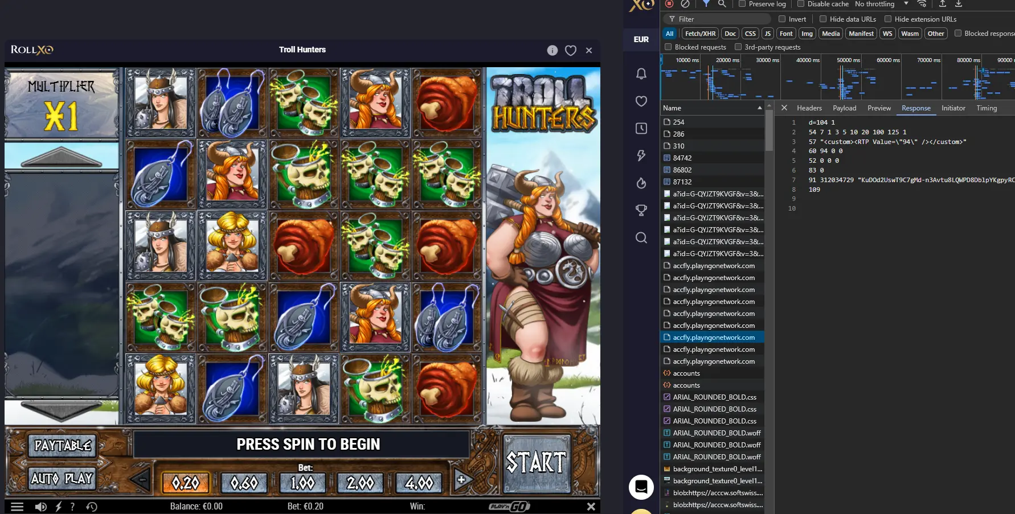Open recent games clock in sidebar
The width and height of the screenshot is (1015, 514).
point(641,128)
